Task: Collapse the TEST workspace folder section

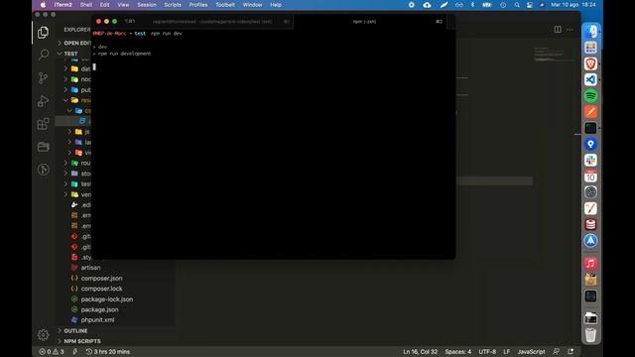Action: (68, 54)
